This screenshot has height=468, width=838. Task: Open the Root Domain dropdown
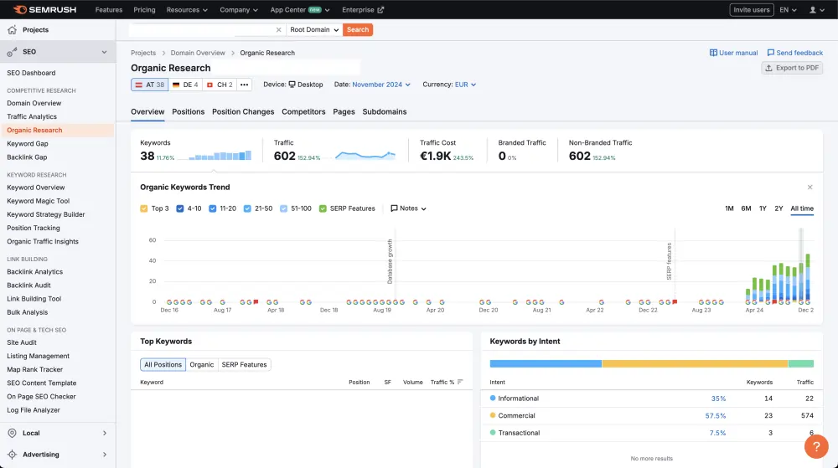[313, 29]
